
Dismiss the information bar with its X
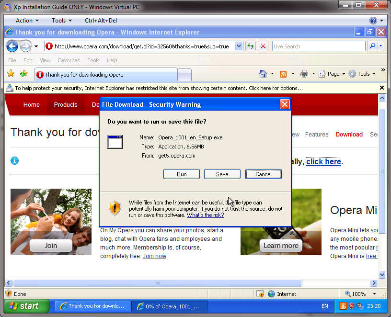tap(381, 88)
